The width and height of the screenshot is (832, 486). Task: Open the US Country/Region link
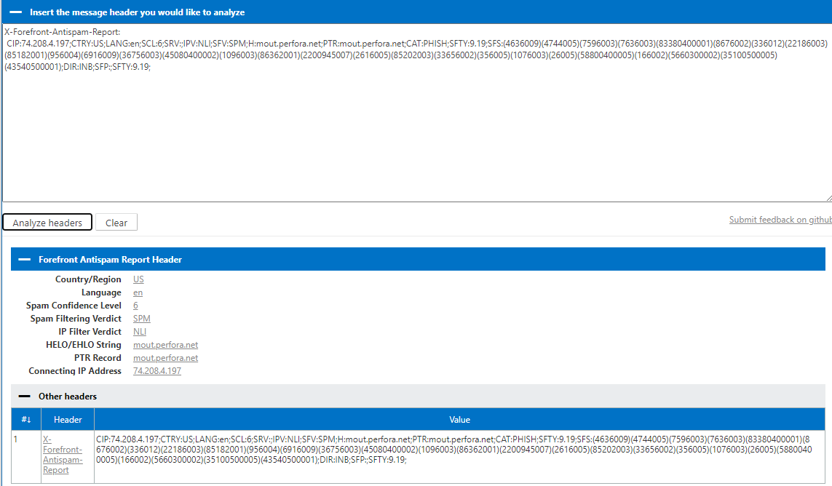[138, 279]
